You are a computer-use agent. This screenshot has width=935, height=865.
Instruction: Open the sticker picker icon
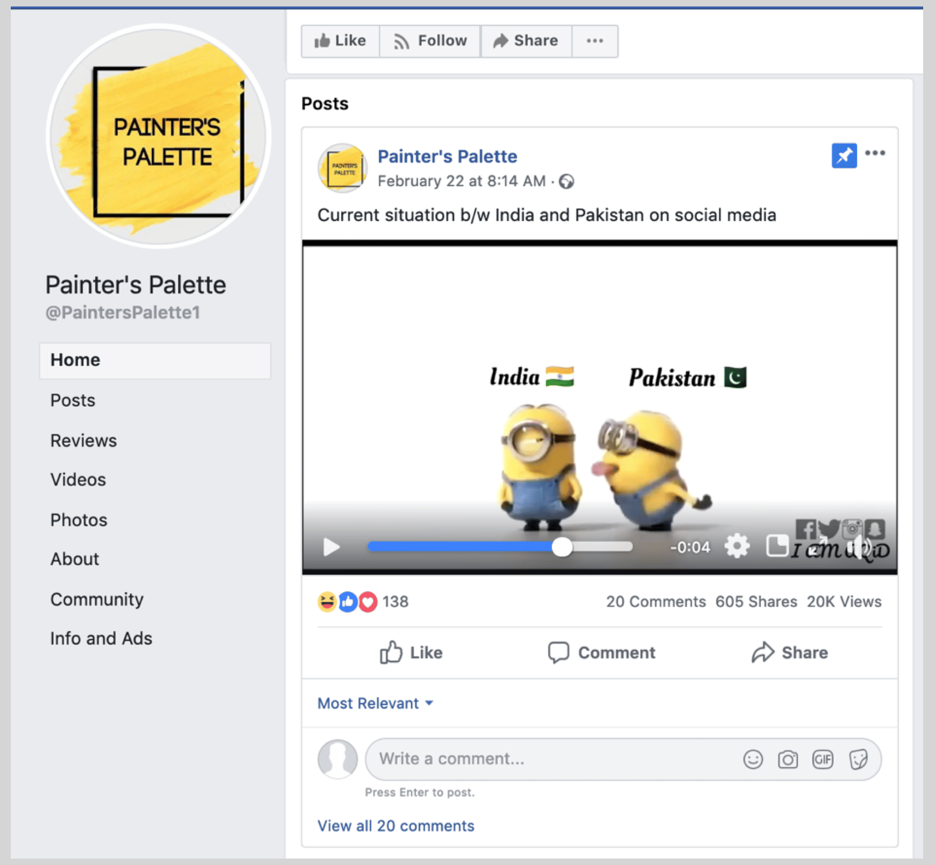[x=858, y=759]
